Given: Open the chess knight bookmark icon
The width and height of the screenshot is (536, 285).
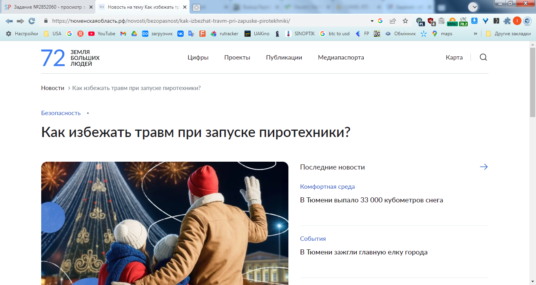Looking at the screenshot, I should (x=278, y=34).
